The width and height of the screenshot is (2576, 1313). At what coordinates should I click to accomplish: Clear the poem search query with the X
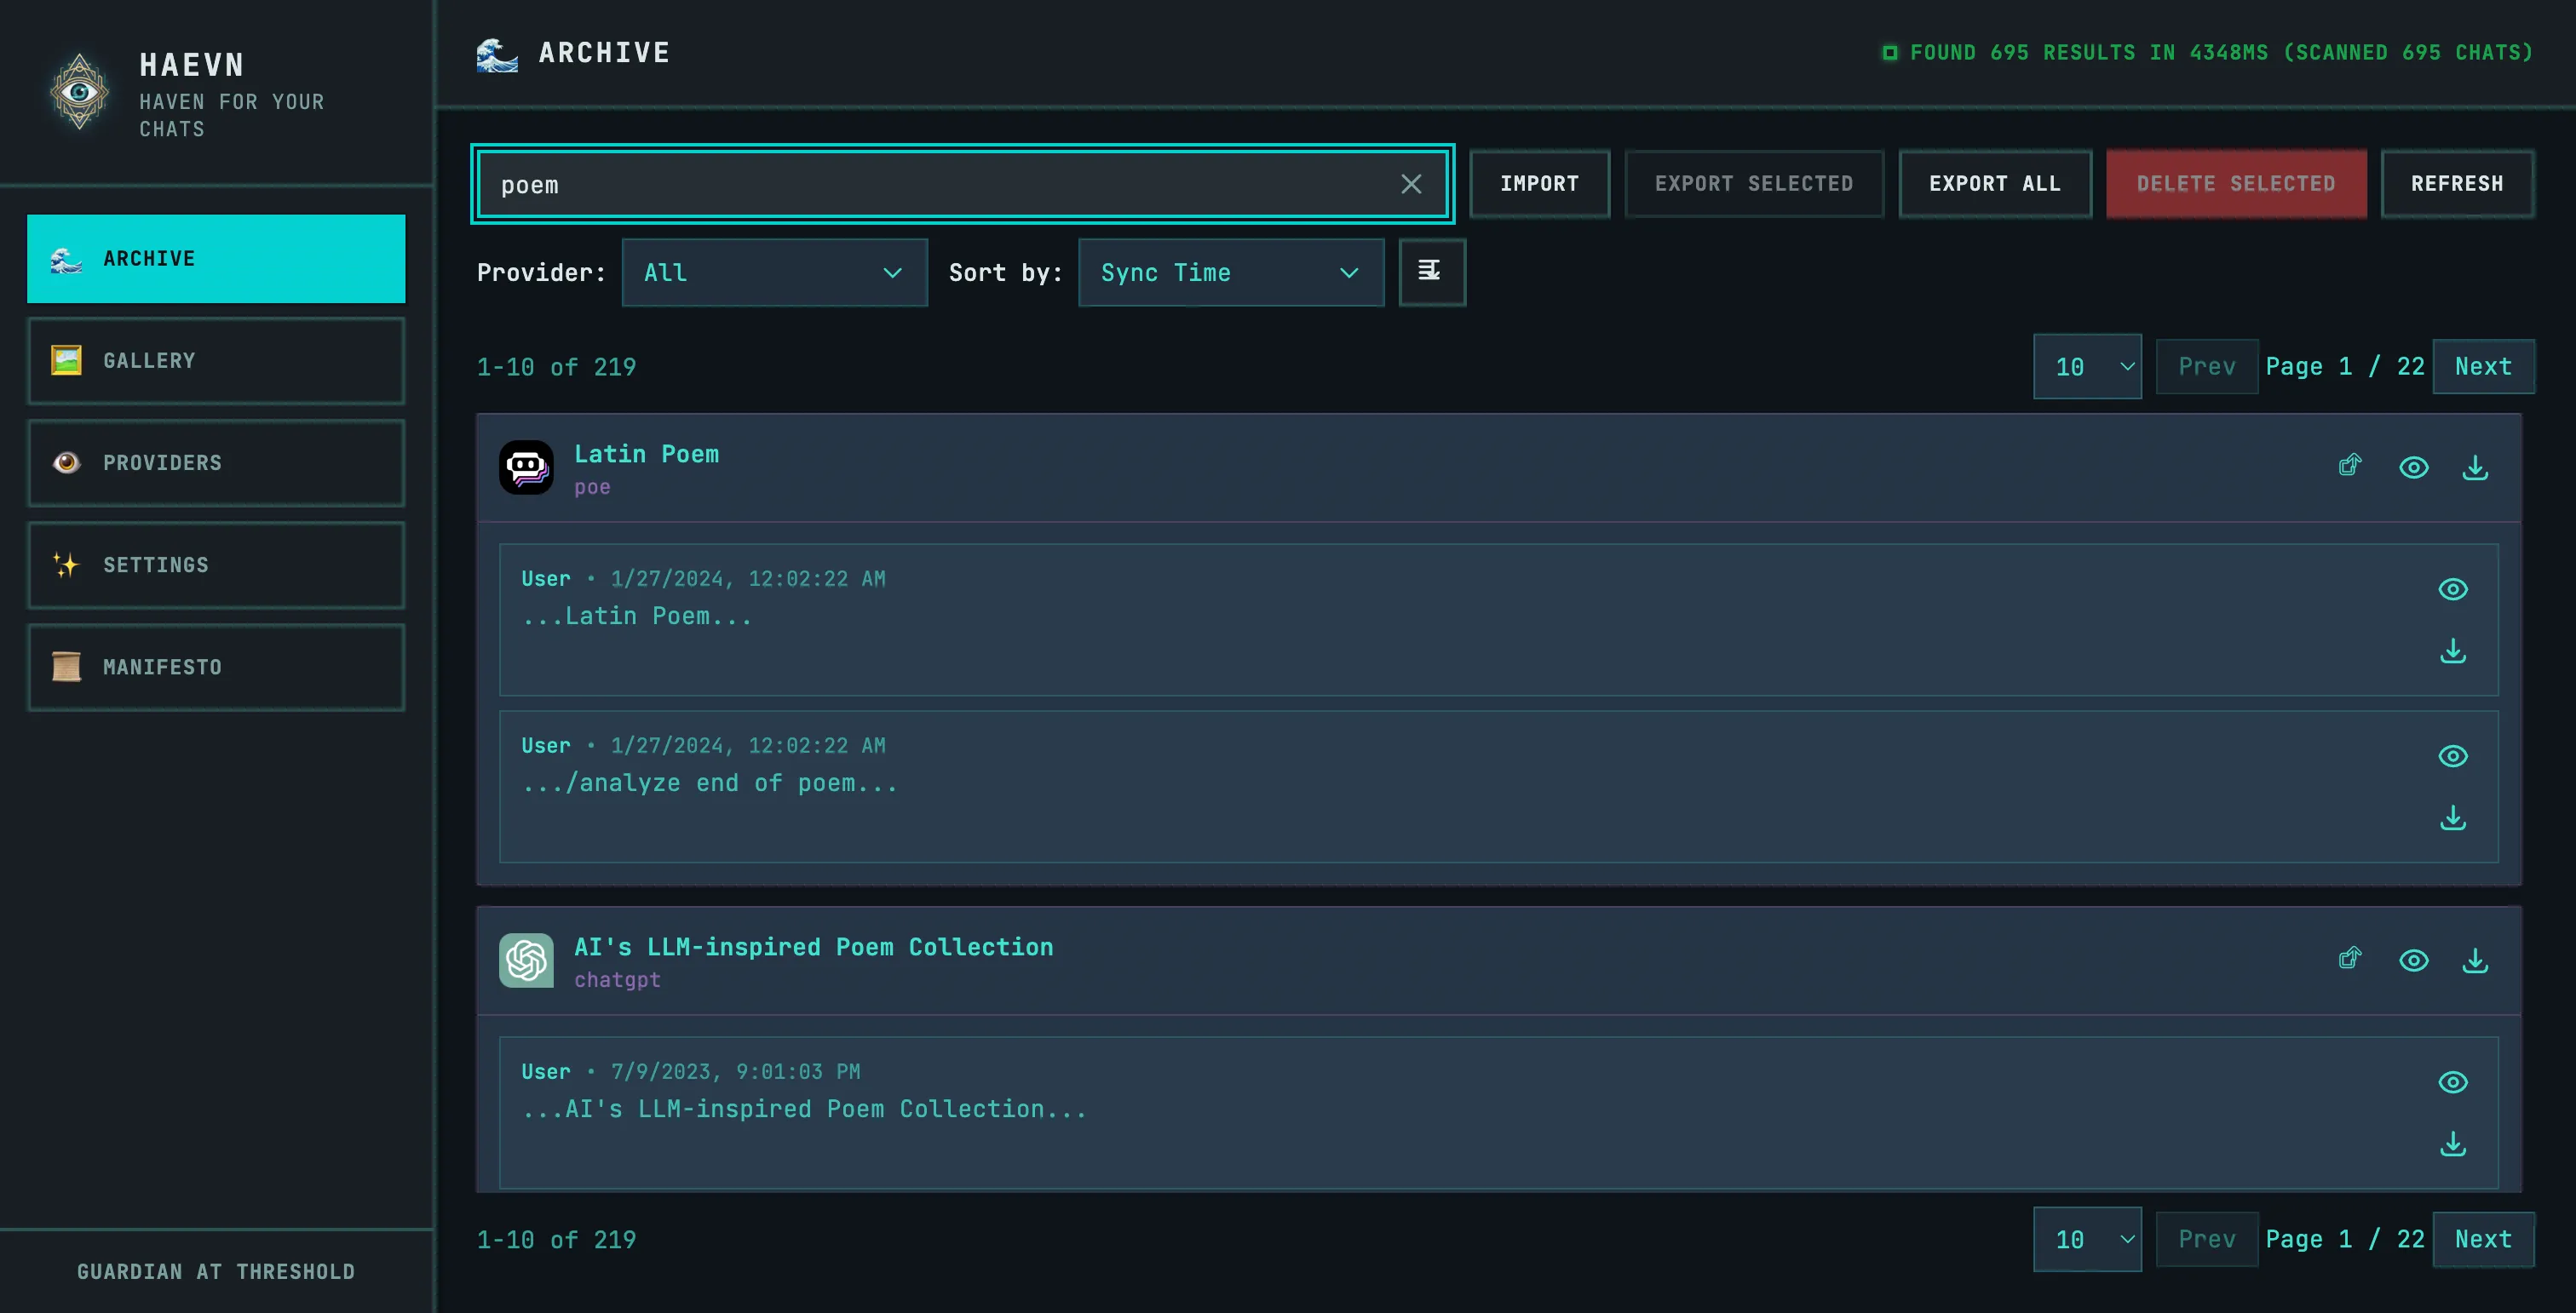[x=1411, y=184]
